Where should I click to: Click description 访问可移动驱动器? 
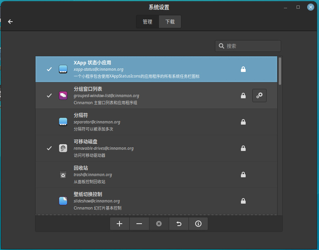[90, 155]
